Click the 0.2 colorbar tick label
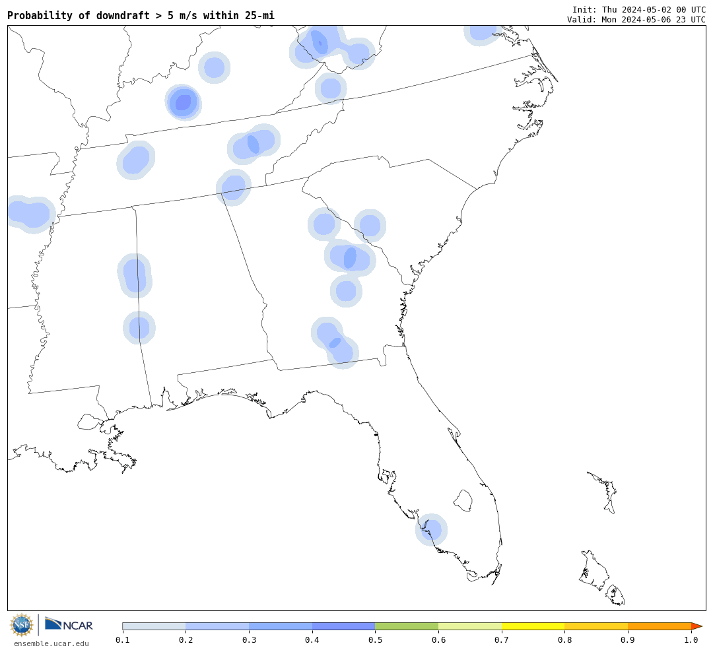The image size is (713, 652). pos(186,639)
